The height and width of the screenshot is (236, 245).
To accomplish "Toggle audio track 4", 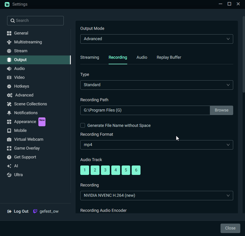I will [x=116, y=170].
